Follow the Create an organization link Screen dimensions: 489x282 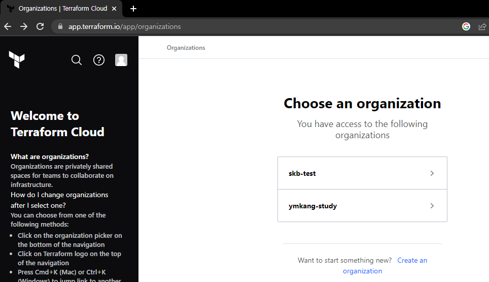(386, 266)
